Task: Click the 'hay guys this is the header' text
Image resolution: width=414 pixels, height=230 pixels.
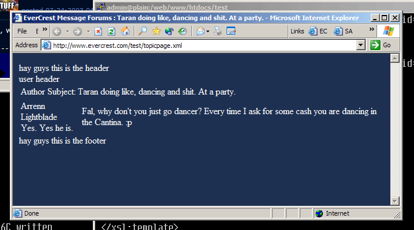Action: click(x=63, y=68)
